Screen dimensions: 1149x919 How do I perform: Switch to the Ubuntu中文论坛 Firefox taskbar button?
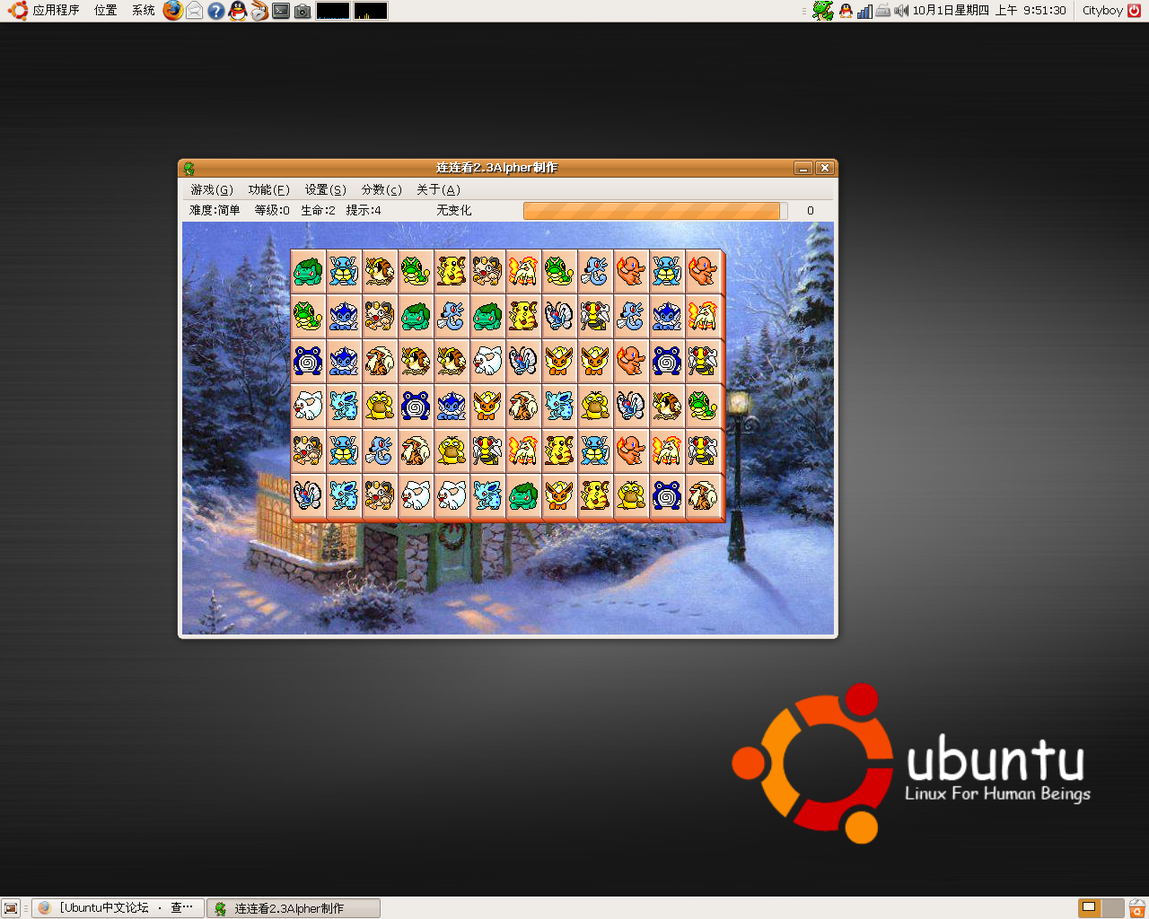118,908
